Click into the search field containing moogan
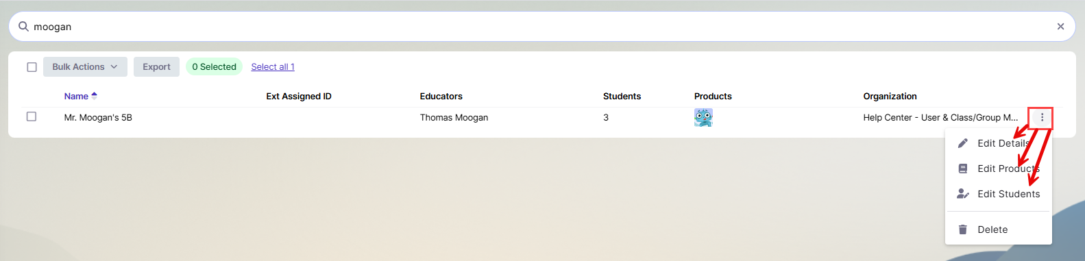This screenshot has height=261, width=1085. coord(541,27)
